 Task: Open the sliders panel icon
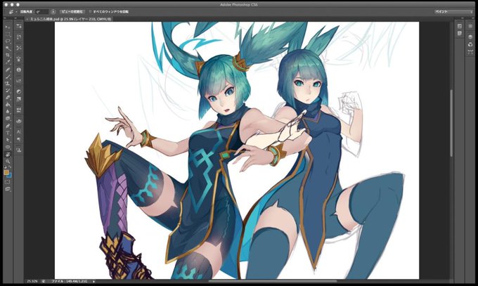pos(18,26)
